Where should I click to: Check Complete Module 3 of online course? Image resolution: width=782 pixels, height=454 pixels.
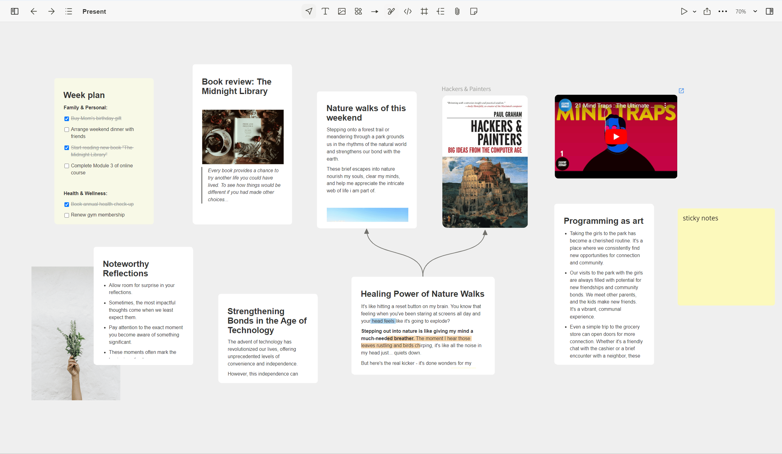tap(67, 166)
